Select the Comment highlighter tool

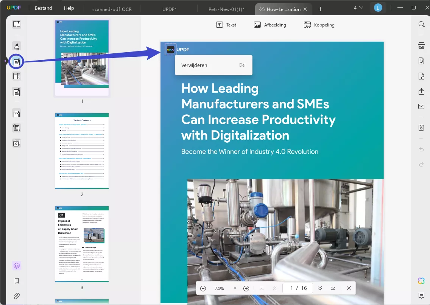[x=16, y=47]
